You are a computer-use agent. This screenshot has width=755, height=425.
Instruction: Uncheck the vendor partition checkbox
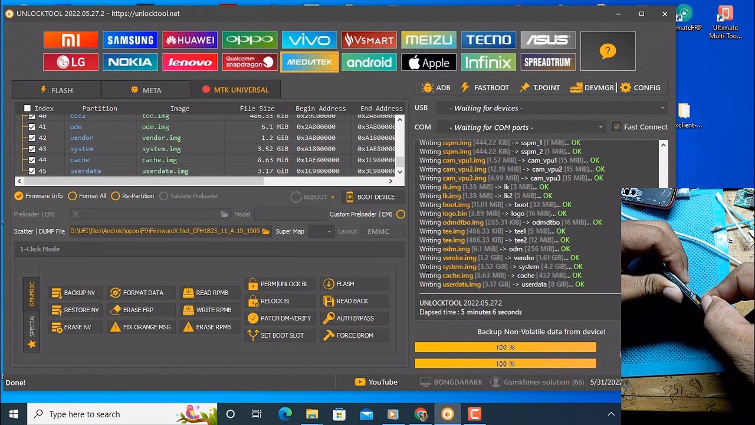[32, 138]
